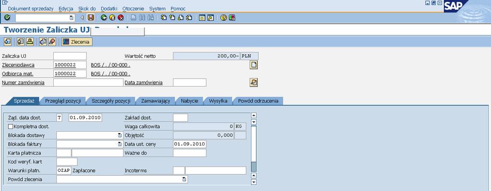
Task: Click the Zleceniodawca label link
Action: click(x=18, y=65)
